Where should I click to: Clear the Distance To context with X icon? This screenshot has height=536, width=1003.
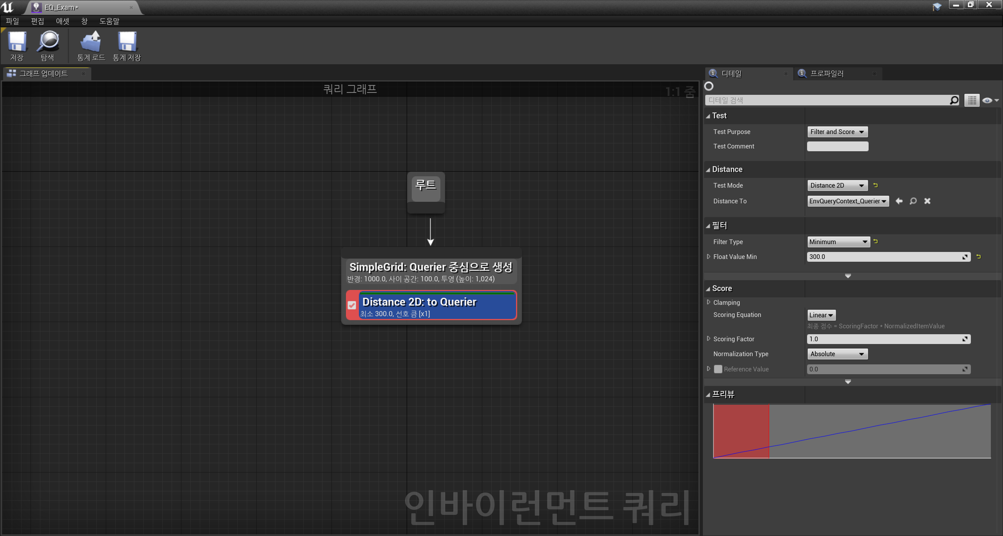click(927, 201)
